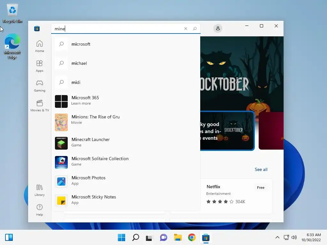Launch Google Chrome from the taskbar
The image size is (327, 245).
(x=192, y=237)
